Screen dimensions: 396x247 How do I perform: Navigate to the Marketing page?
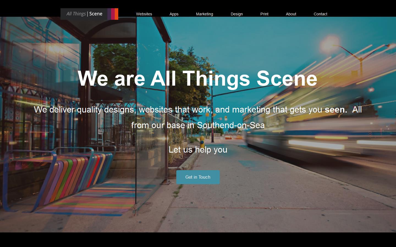[x=204, y=14]
